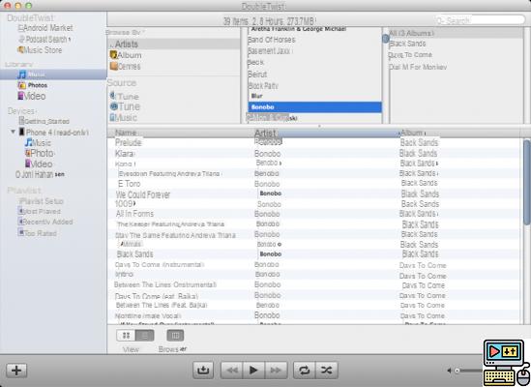
Task: Click the Search field
Action: [x=480, y=20]
